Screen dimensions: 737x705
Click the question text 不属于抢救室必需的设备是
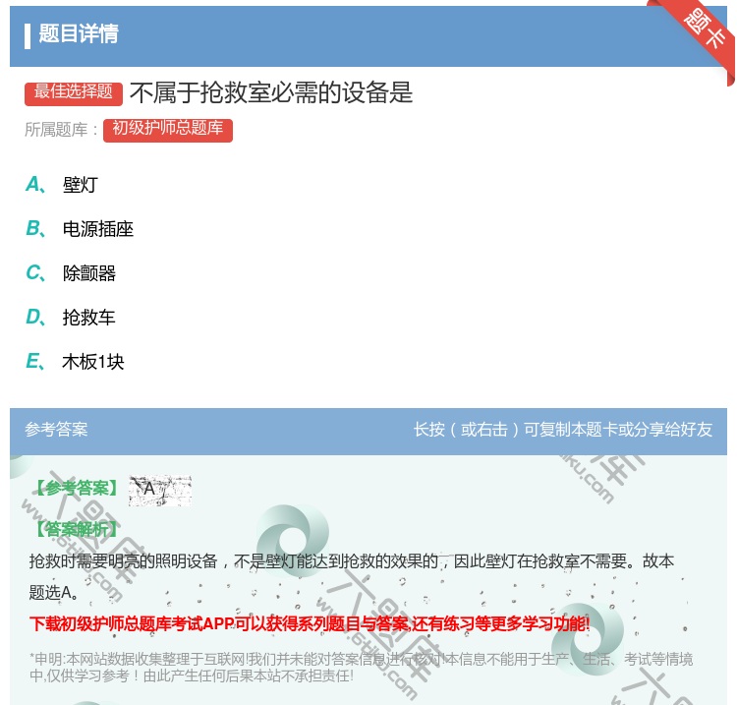click(x=271, y=92)
